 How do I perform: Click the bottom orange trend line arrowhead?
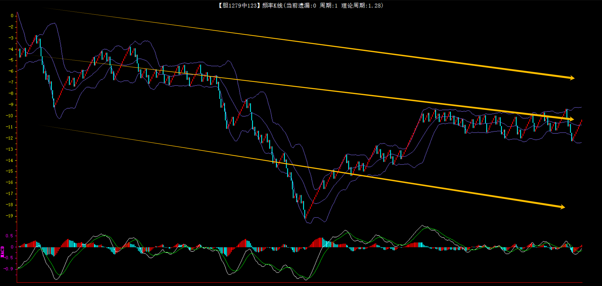tap(562, 207)
